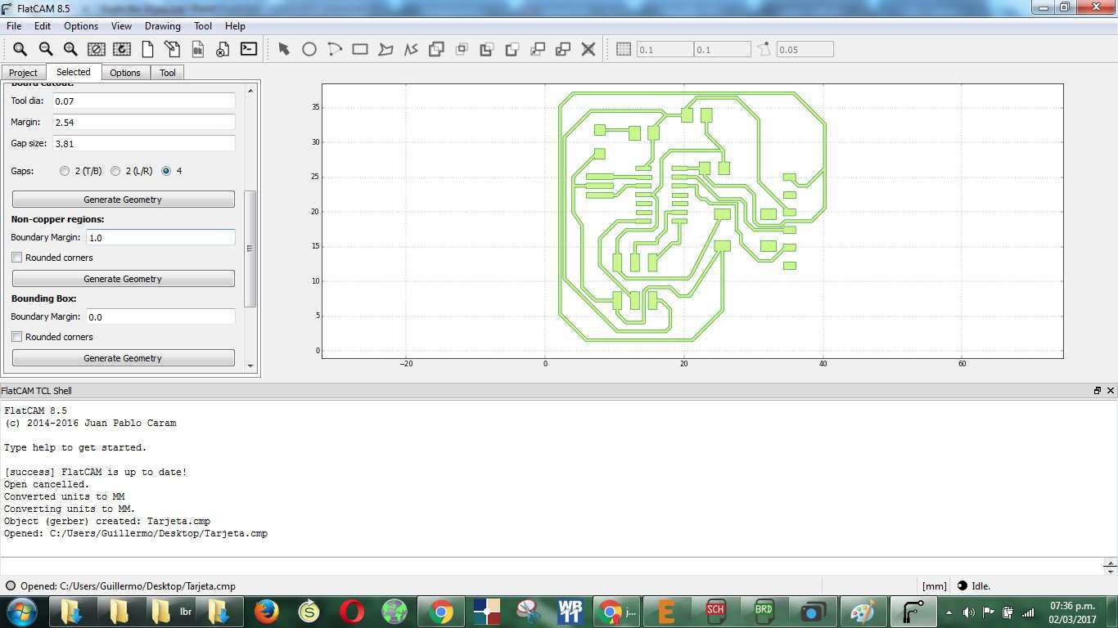
Task: Click the Move Objects tool icon
Action: [538, 49]
